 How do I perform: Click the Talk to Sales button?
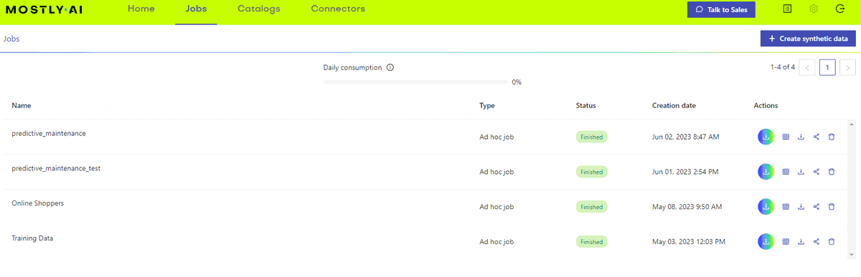pos(721,10)
